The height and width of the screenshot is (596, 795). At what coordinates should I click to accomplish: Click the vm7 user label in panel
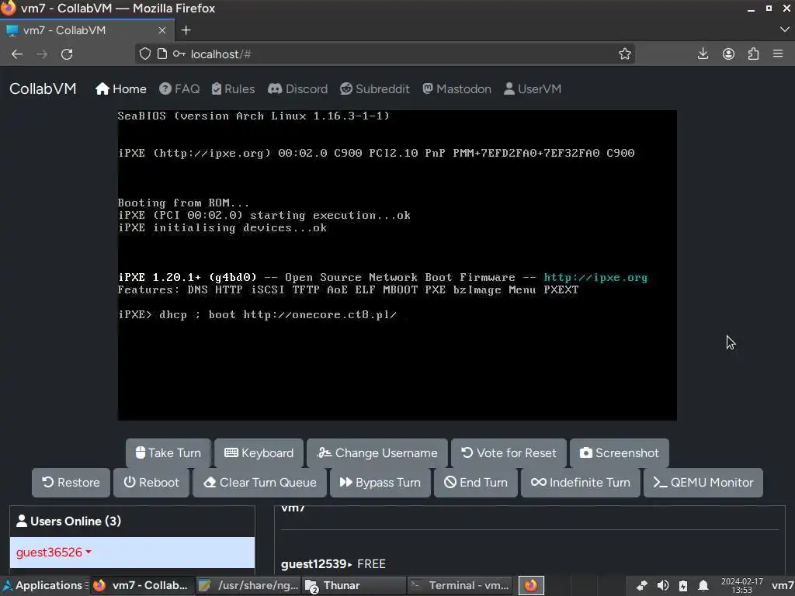tap(783, 586)
